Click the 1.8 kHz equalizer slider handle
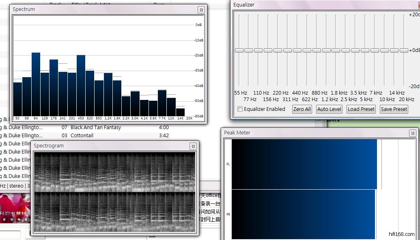Screen dimensions: 420x240 [336, 50]
